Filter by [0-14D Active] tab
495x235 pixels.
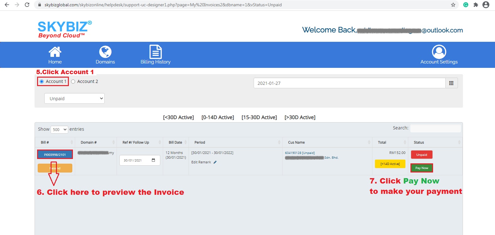pyautogui.click(x=217, y=117)
